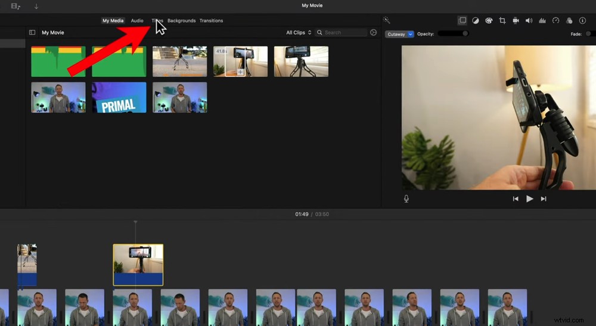This screenshot has width=596, height=326.
Task: Click plus icon on phone tripod clip
Action: pos(240,72)
